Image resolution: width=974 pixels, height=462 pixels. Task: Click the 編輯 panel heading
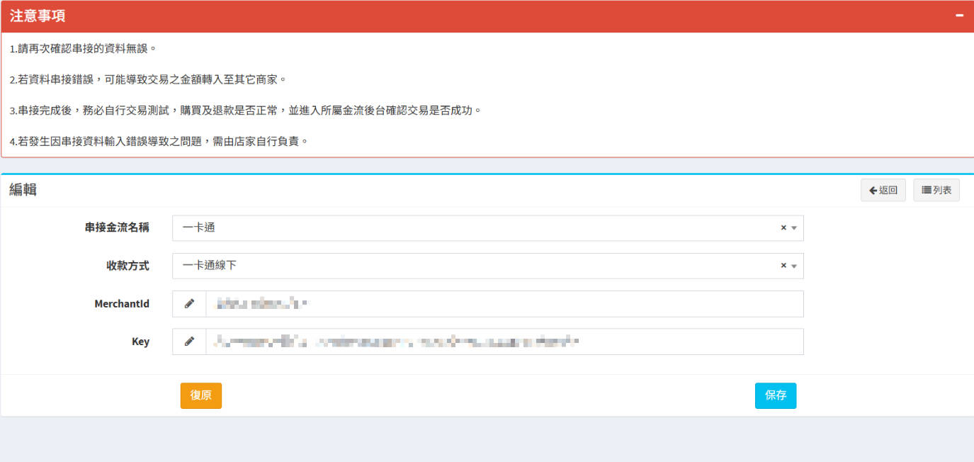point(23,190)
